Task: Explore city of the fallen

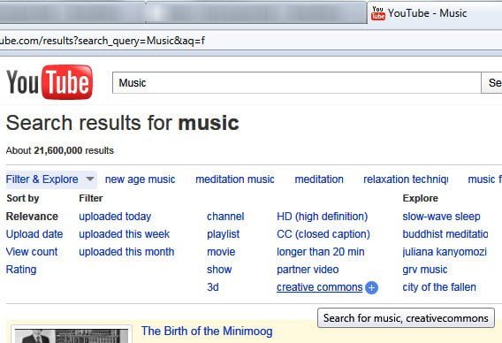Action: [439, 287]
